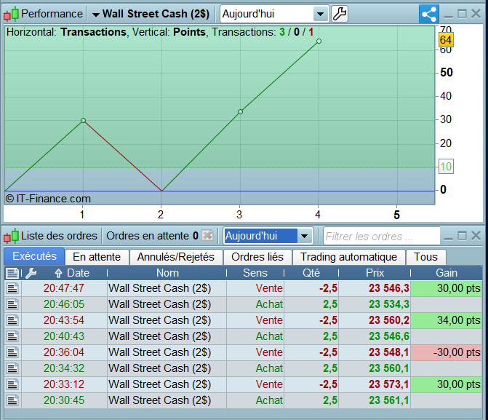Open details of the 20:30:45 order
Image resolution: width=488 pixels, height=420 pixels.
click(12, 400)
